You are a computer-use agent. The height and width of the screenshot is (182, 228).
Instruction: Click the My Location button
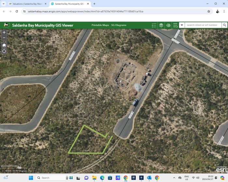click(x=4, y=51)
